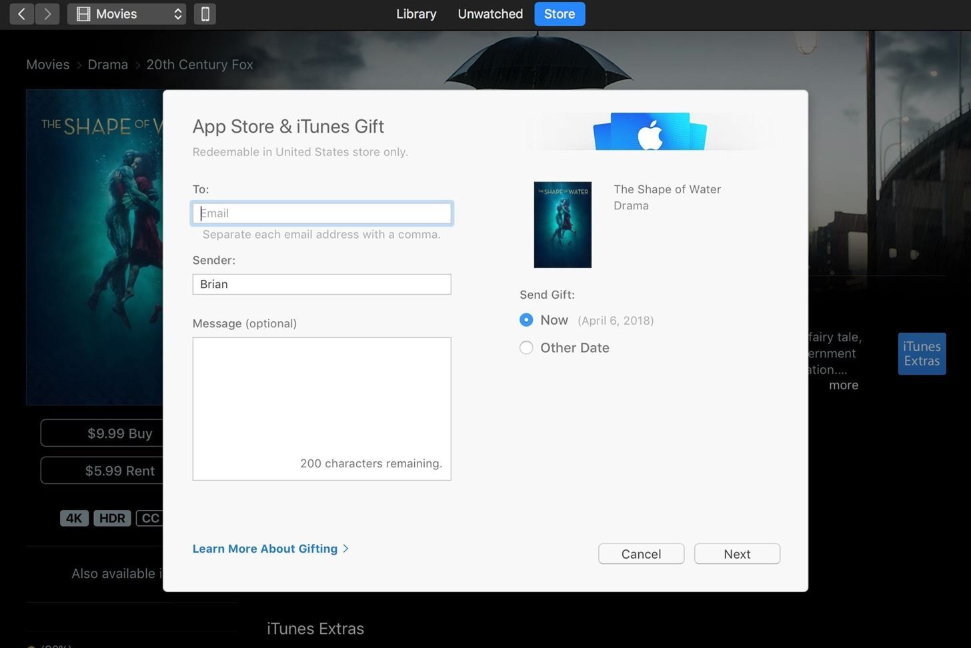
Task: Open the iPhone device icon
Action: pos(205,14)
